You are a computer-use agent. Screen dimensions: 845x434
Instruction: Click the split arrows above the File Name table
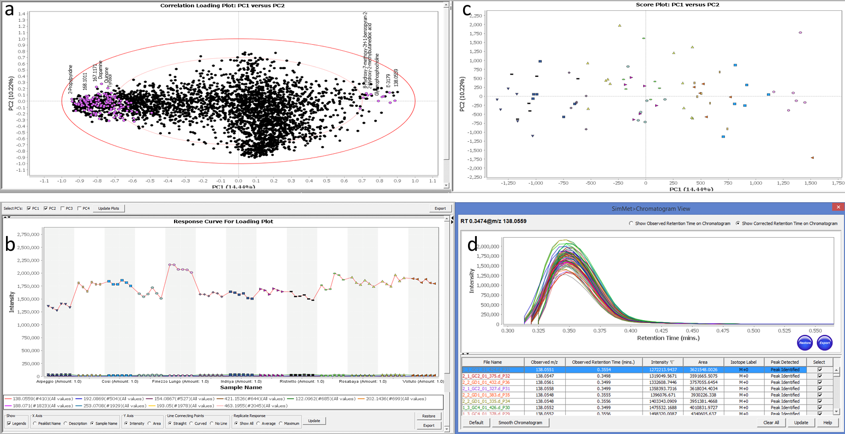point(465,354)
